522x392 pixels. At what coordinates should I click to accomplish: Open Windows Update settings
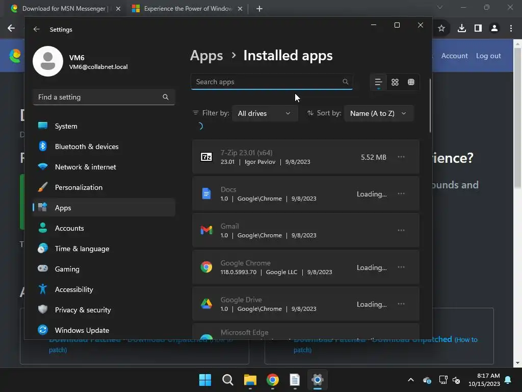104,330
